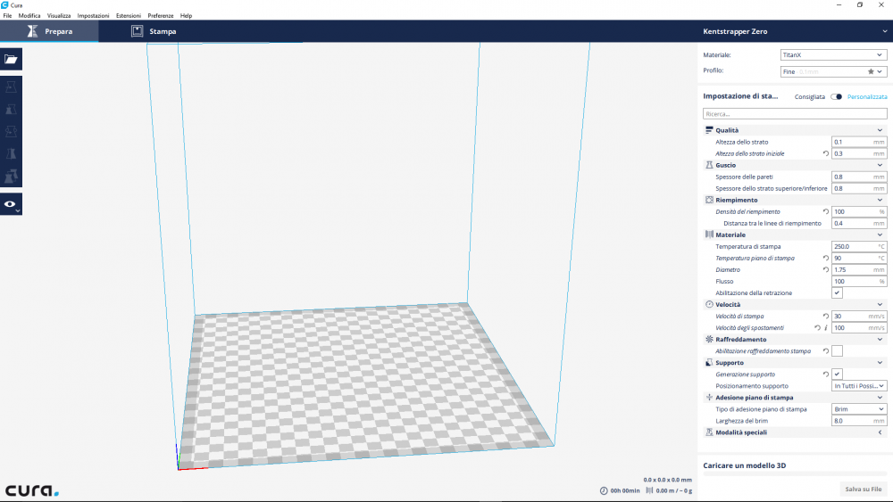
Task: Click the star icon in Profilo field
Action: coord(871,71)
